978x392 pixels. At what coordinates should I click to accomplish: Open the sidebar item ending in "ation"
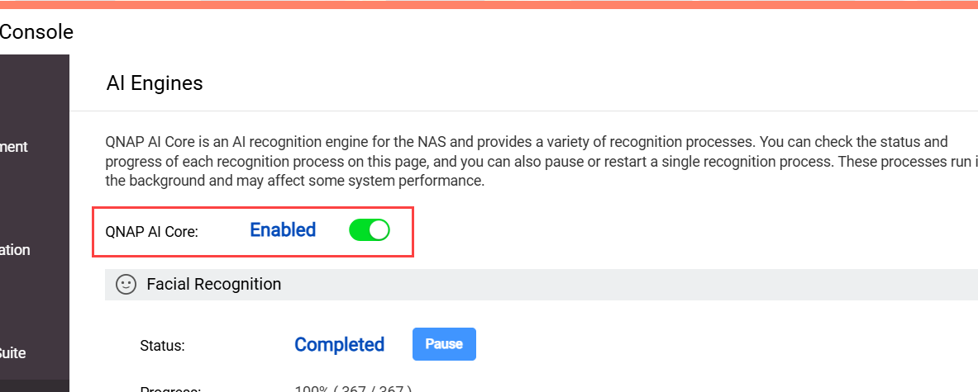(15, 250)
